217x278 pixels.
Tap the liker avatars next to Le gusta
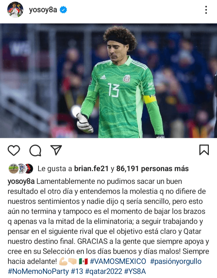21,169
